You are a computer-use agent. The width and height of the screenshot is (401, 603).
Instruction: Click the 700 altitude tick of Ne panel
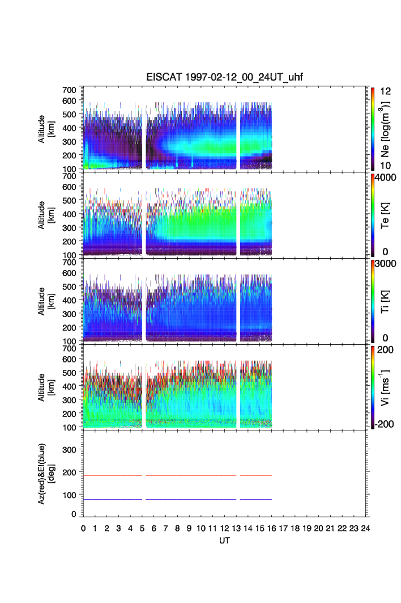tap(70, 90)
